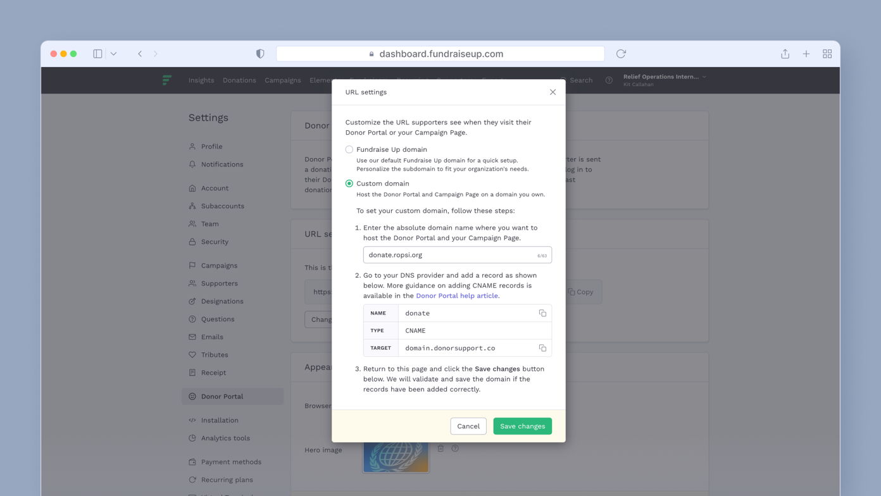Click the Notifications bell icon in Settings sidebar

pos(192,164)
